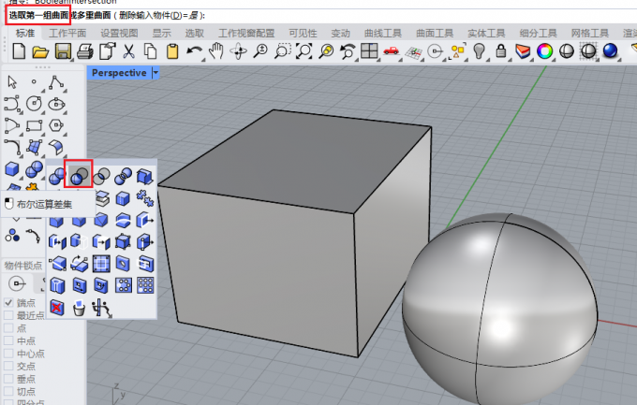Open the Perspective viewport dropdown arrow

click(156, 73)
